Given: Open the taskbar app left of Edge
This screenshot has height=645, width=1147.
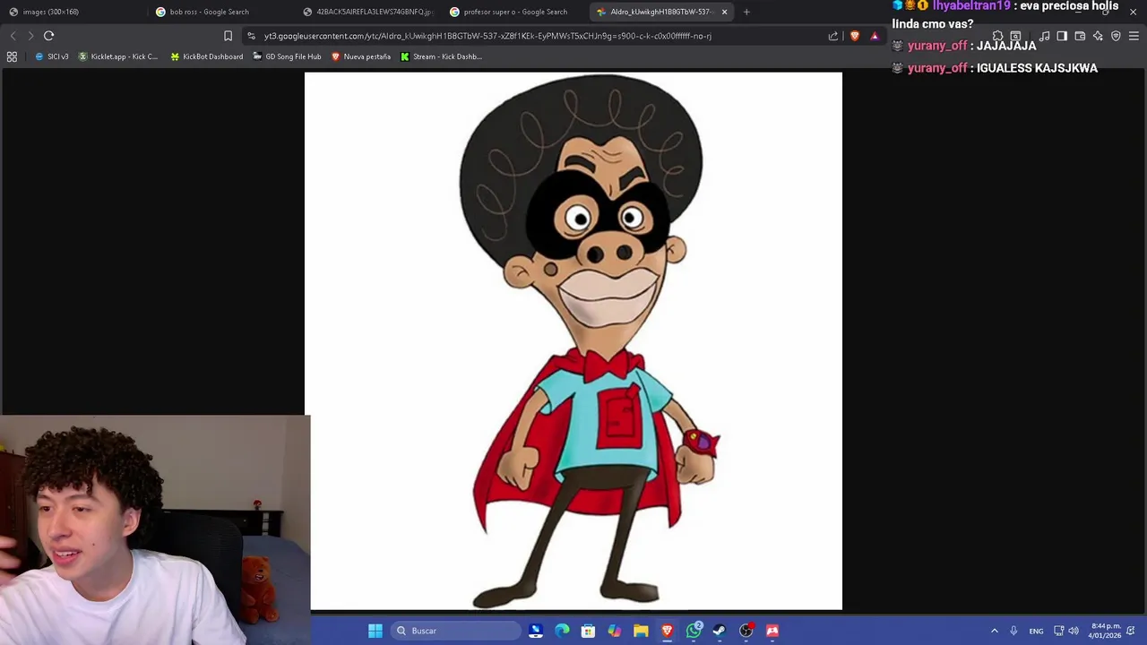Looking at the screenshot, I should [536, 631].
